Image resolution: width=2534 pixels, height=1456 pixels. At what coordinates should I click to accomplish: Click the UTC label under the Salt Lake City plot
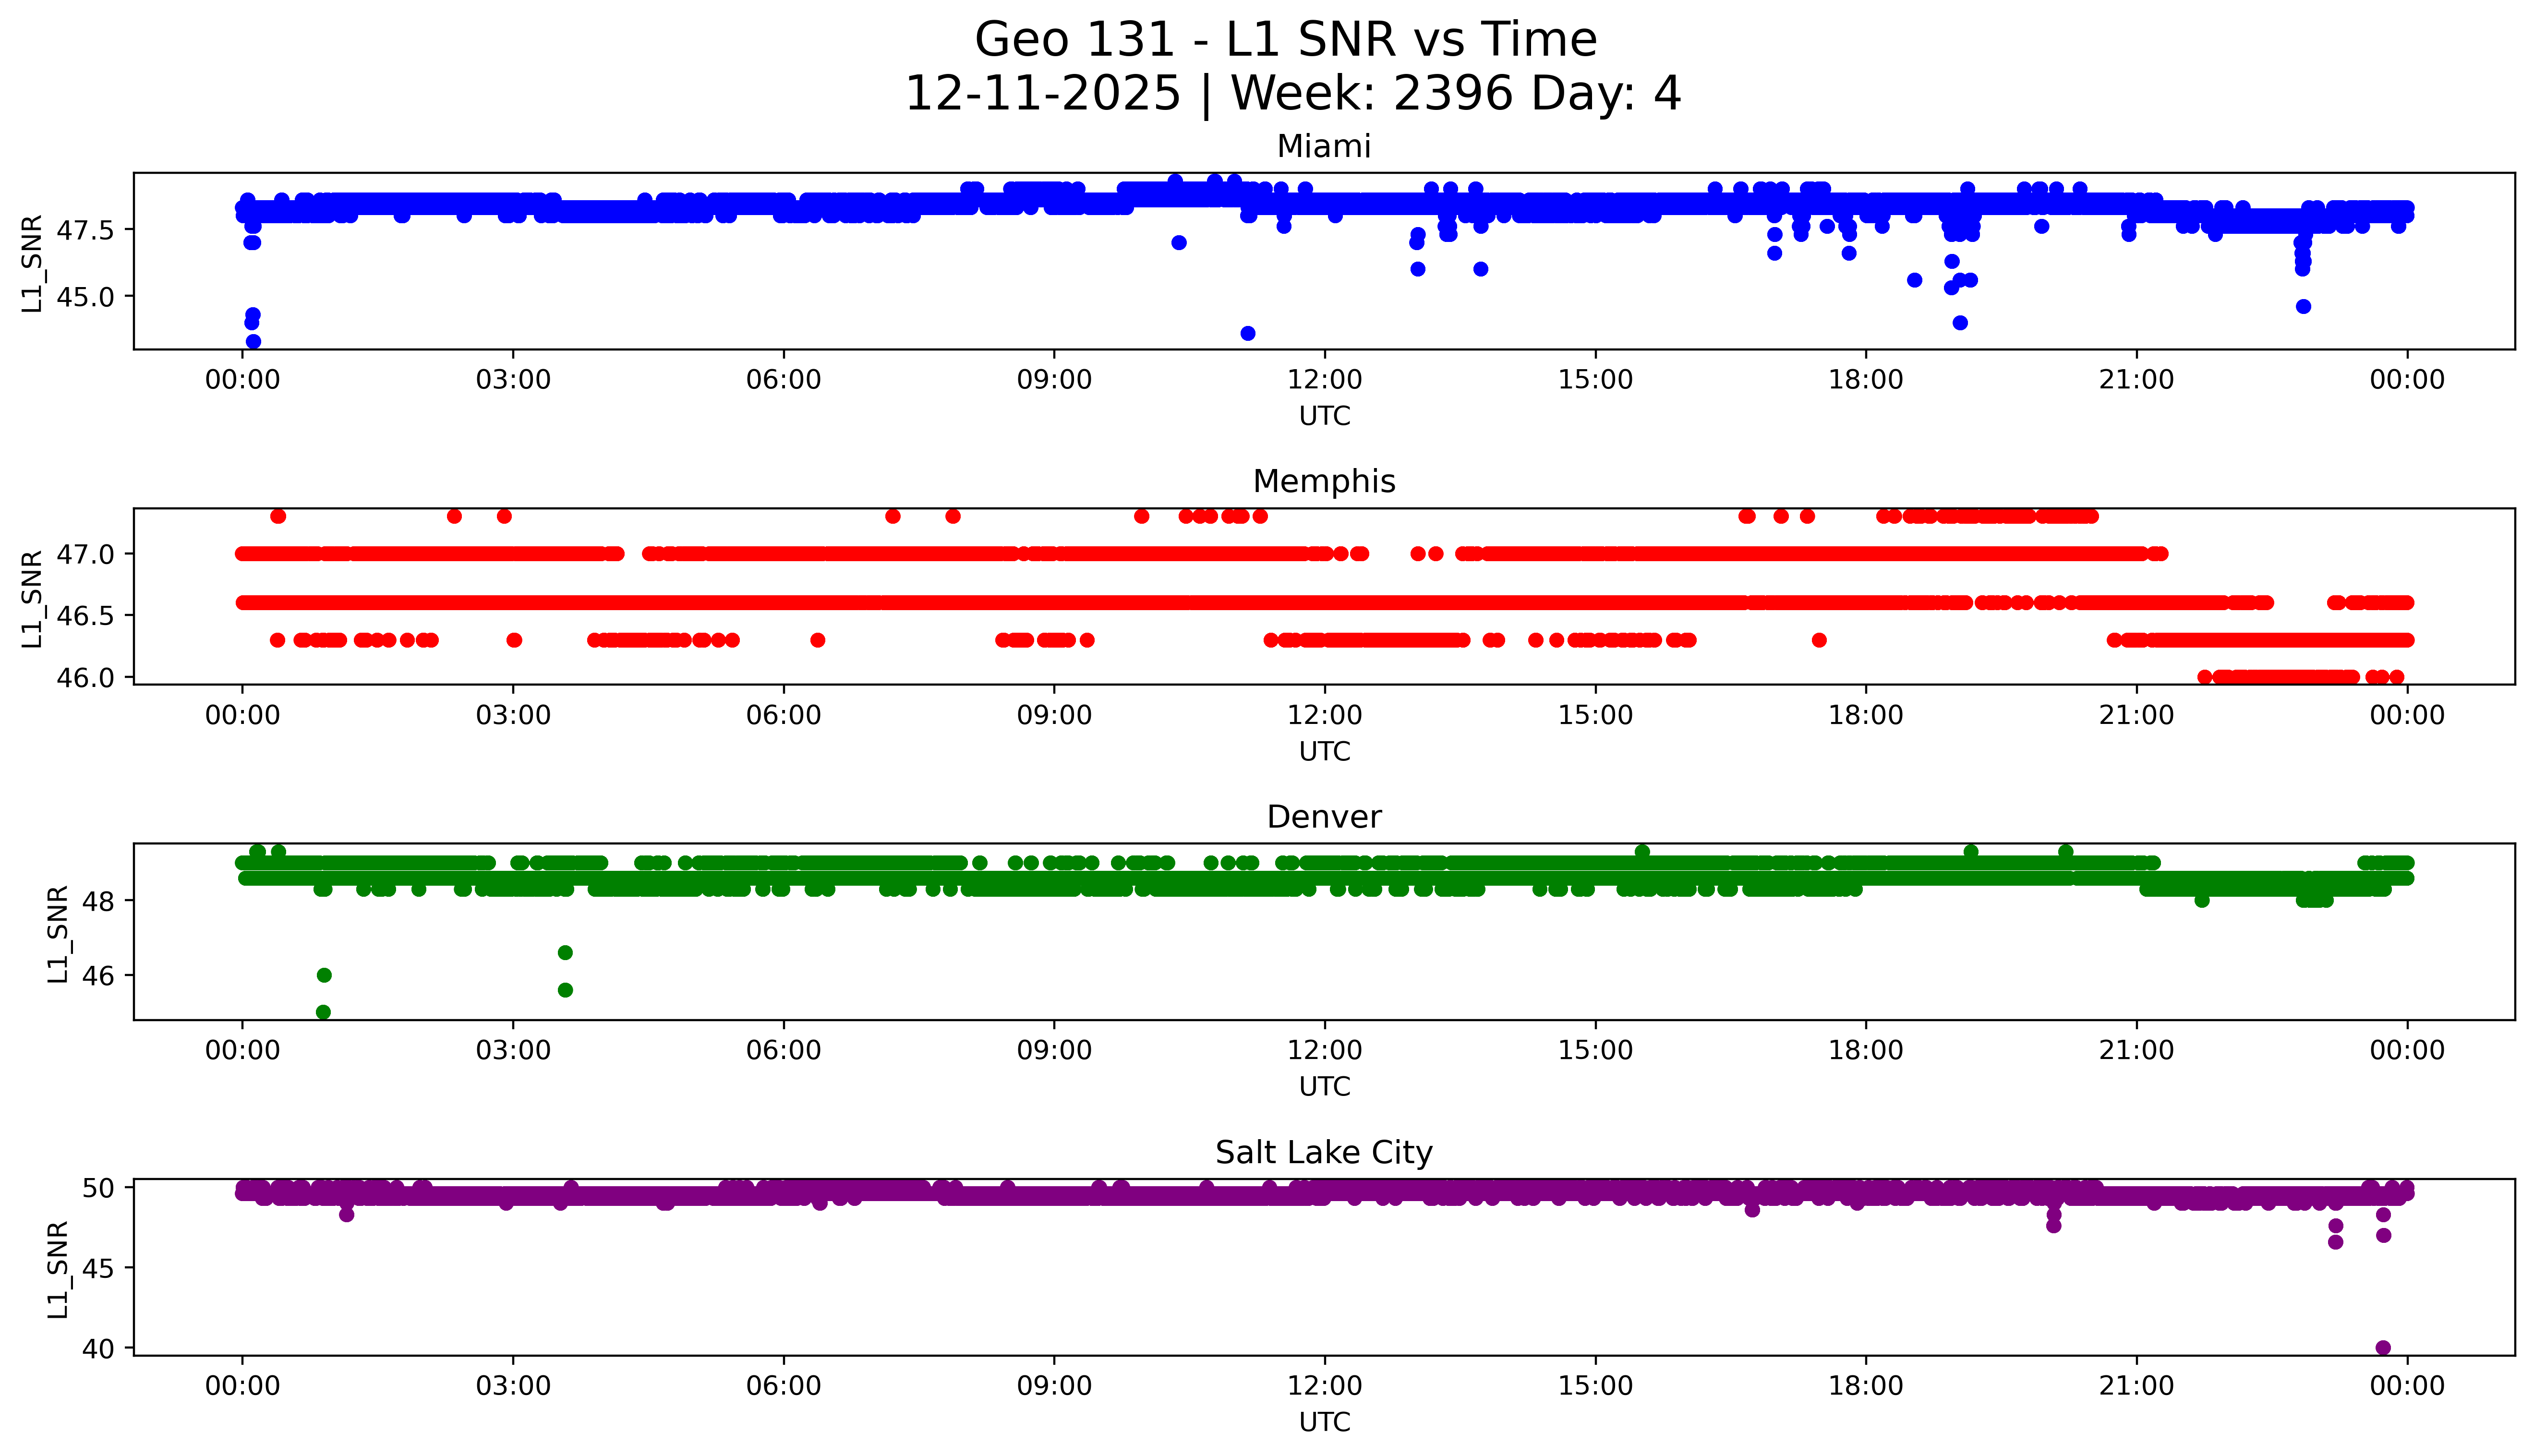(1324, 1422)
